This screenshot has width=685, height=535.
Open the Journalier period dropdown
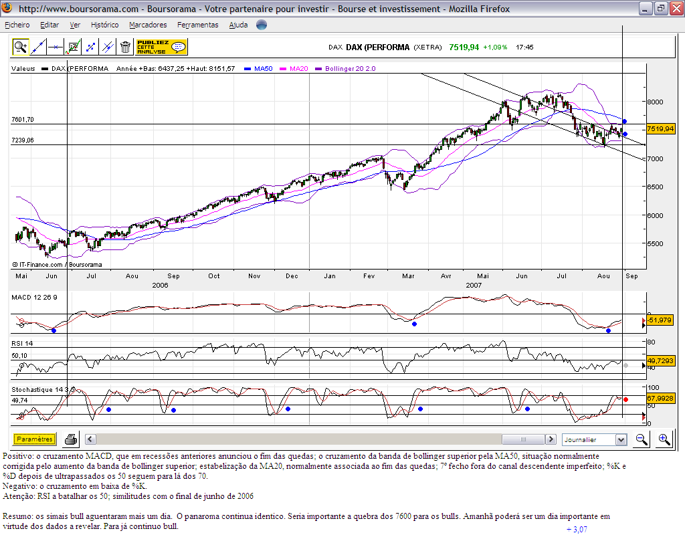coord(595,439)
